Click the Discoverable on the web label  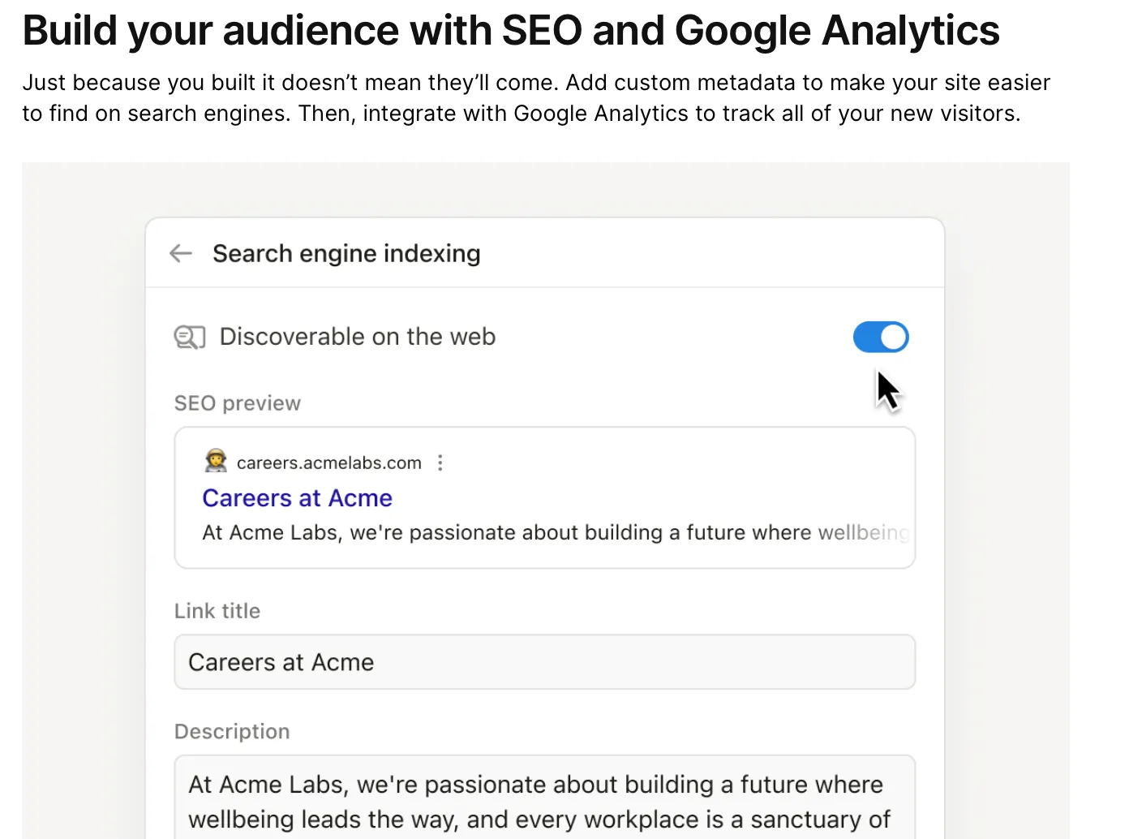pyautogui.click(x=357, y=337)
